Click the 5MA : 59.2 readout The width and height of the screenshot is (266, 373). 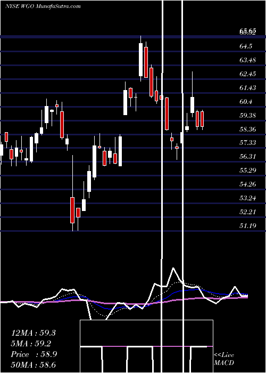31,344
